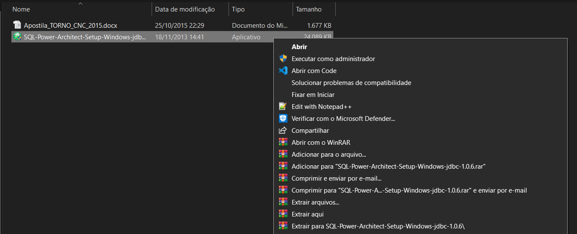Click WinRAR icon beside Extrair arquivos
This screenshot has width=577, height=234.
click(283, 202)
